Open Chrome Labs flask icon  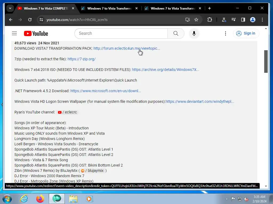(224, 20)
